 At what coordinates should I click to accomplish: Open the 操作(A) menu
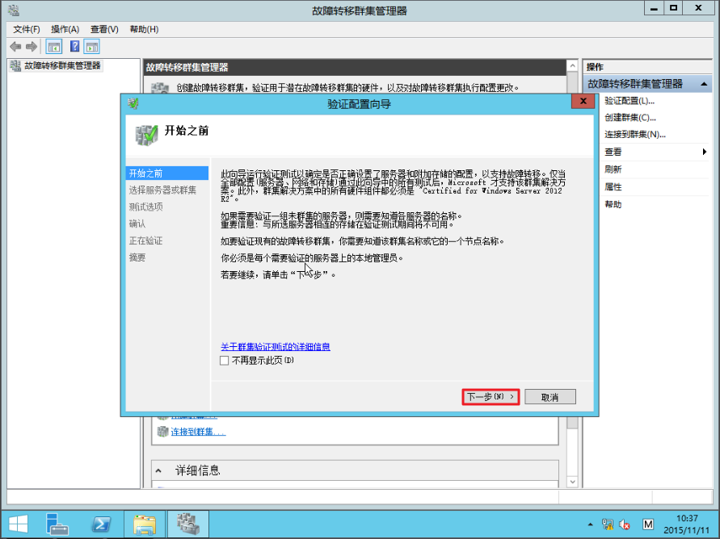pos(65,29)
